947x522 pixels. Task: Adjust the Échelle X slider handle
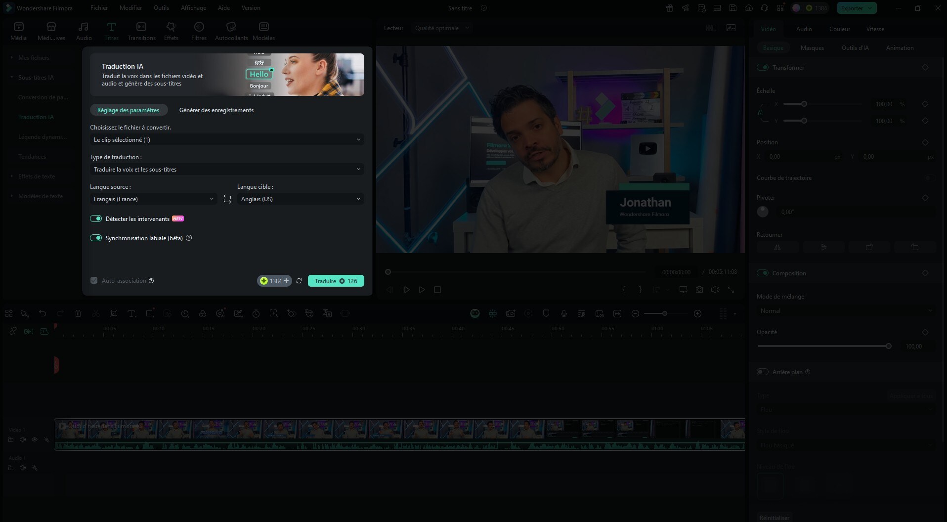804,104
